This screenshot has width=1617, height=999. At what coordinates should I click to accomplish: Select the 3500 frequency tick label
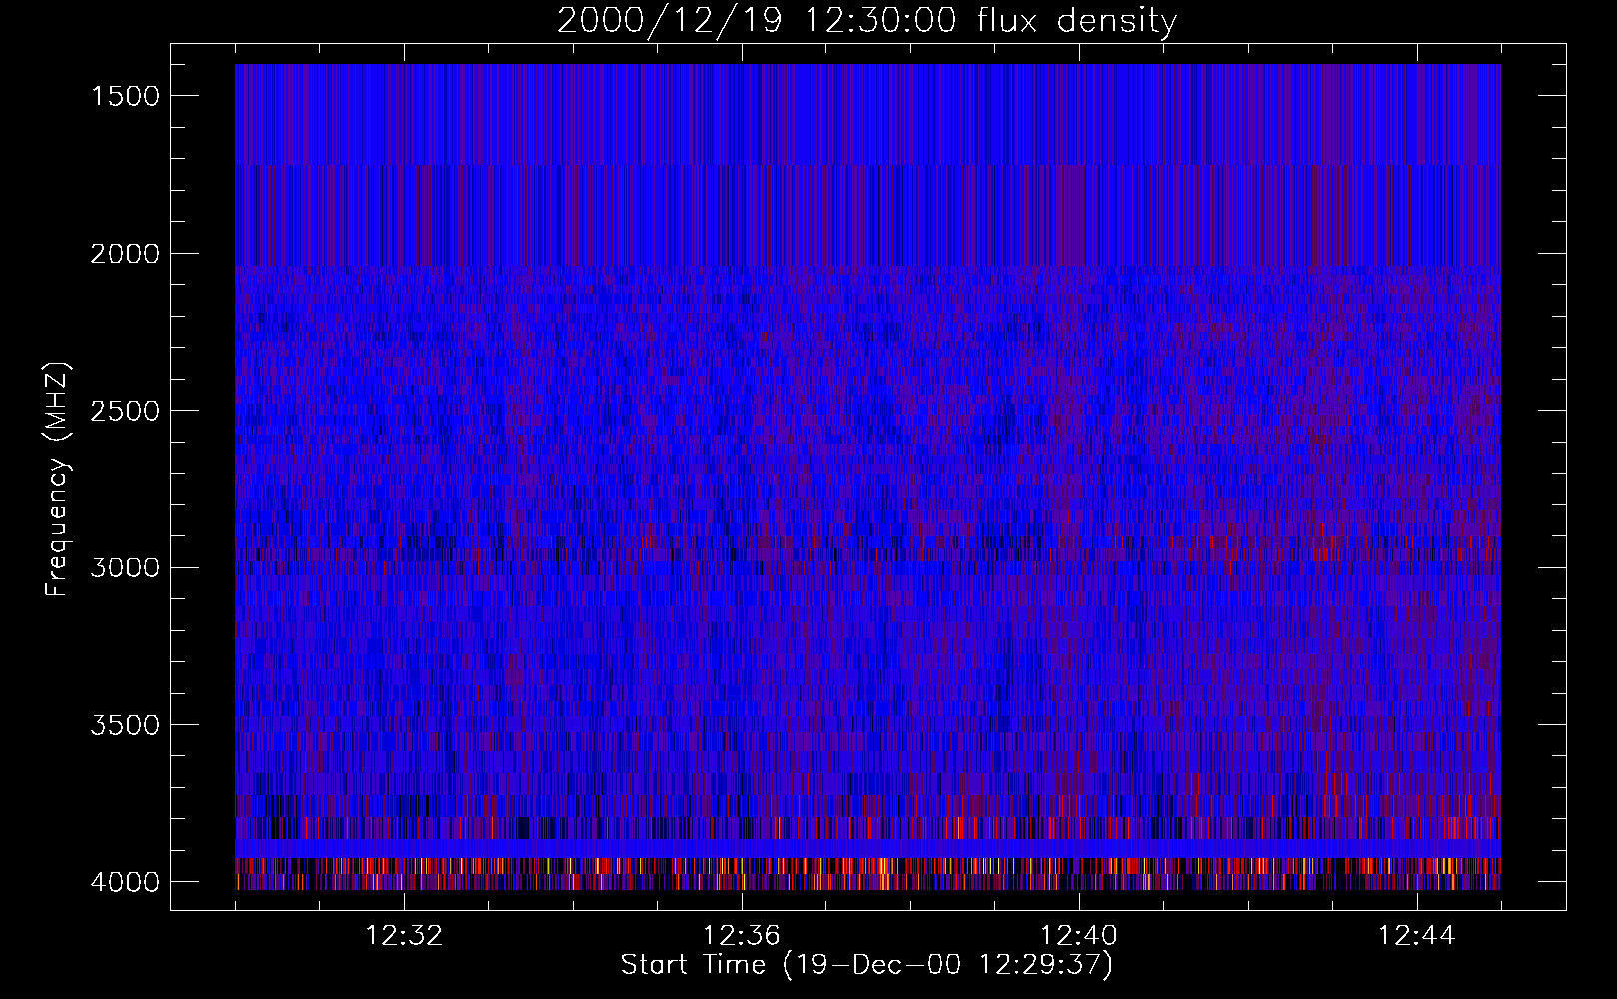(125, 725)
